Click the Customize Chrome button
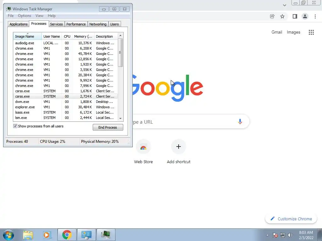 click(291, 219)
